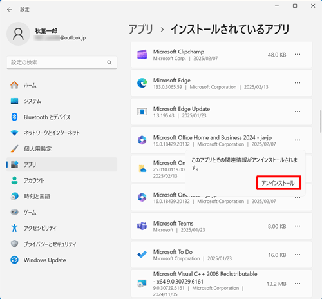Click the アカウント person icon

coord(14,180)
